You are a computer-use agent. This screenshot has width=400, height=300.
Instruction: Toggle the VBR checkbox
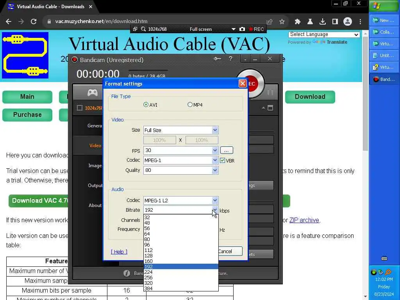[222, 161]
